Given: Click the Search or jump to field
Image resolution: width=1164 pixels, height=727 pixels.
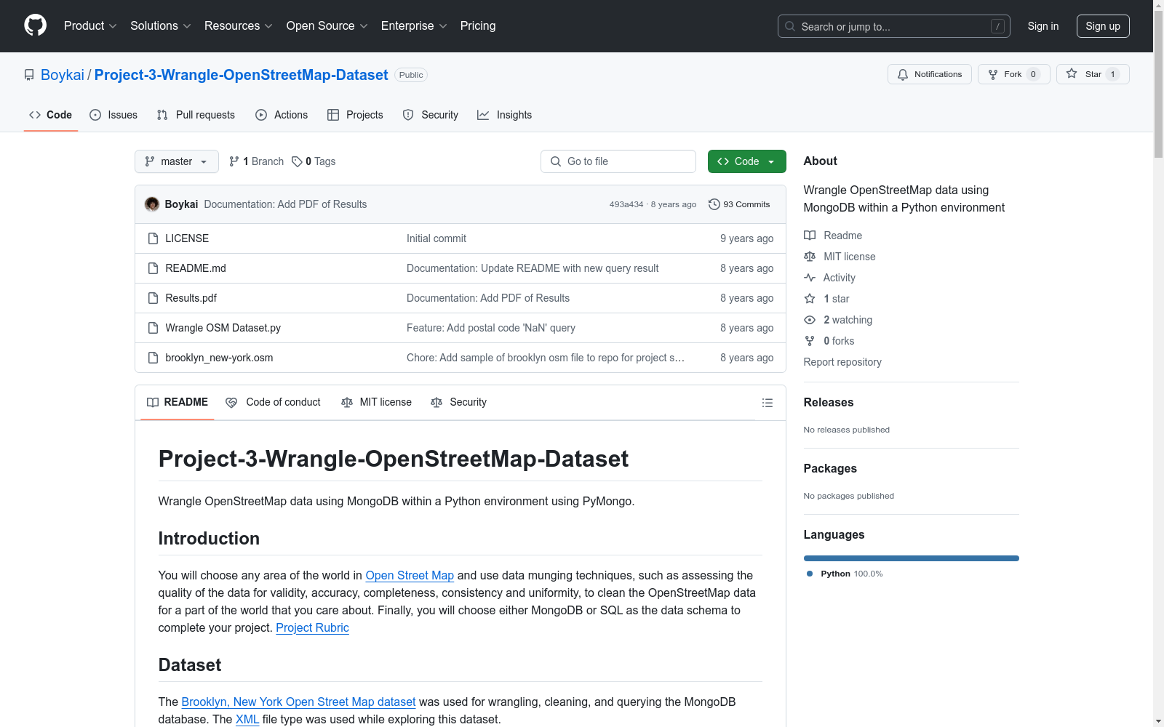Looking at the screenshot, I should (893, 26).
